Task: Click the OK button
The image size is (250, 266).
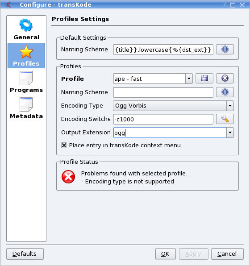Action: (166, 254)
